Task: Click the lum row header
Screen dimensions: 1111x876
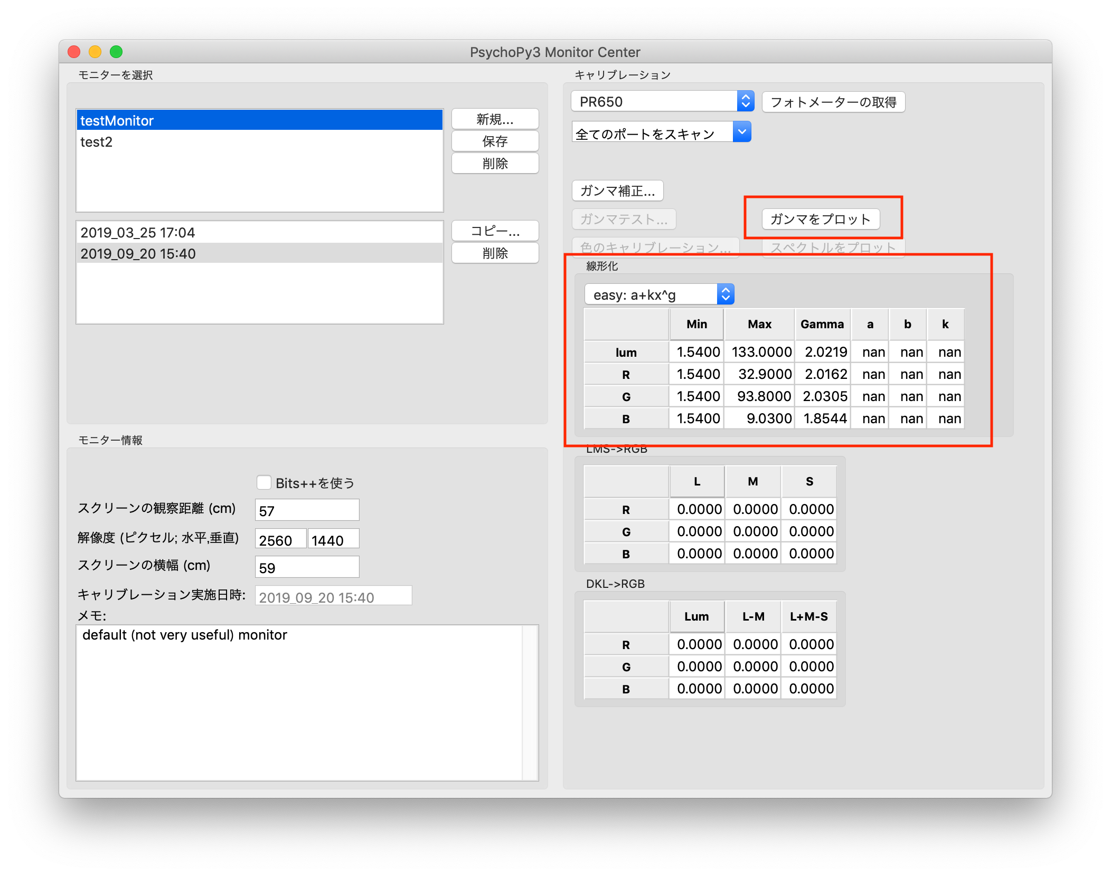Action: click(626, 352)
